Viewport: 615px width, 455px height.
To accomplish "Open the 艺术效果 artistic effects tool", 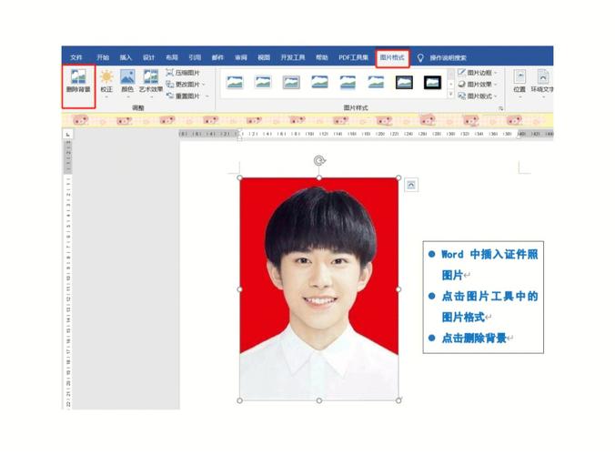I will [151, 82].
